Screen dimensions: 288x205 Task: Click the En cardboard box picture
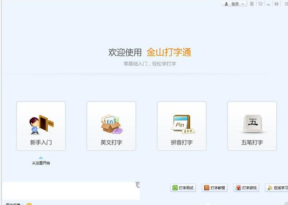point(112,124)
